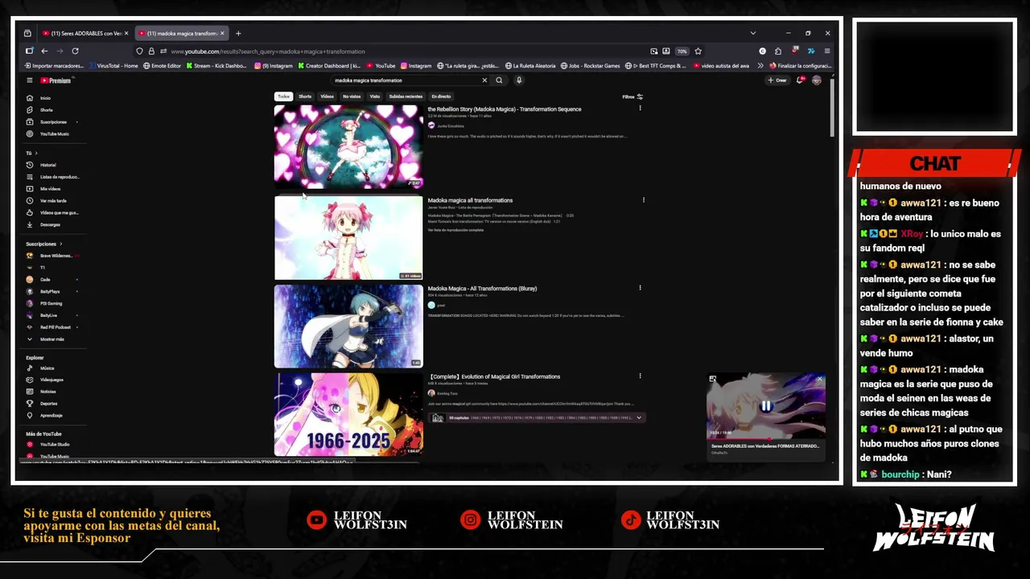Open more options for All Transformations (Bluray)

(x=640, y=287)
